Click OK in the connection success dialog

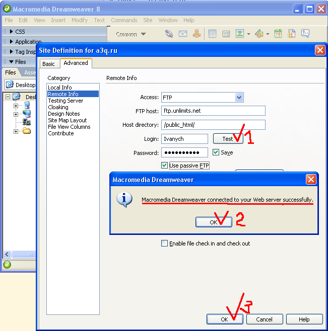(x=214, y=222)
